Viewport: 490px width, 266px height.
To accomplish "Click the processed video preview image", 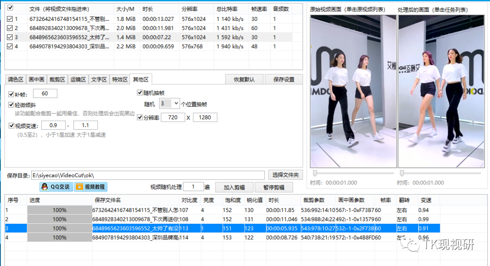I will tap(441, 91).
